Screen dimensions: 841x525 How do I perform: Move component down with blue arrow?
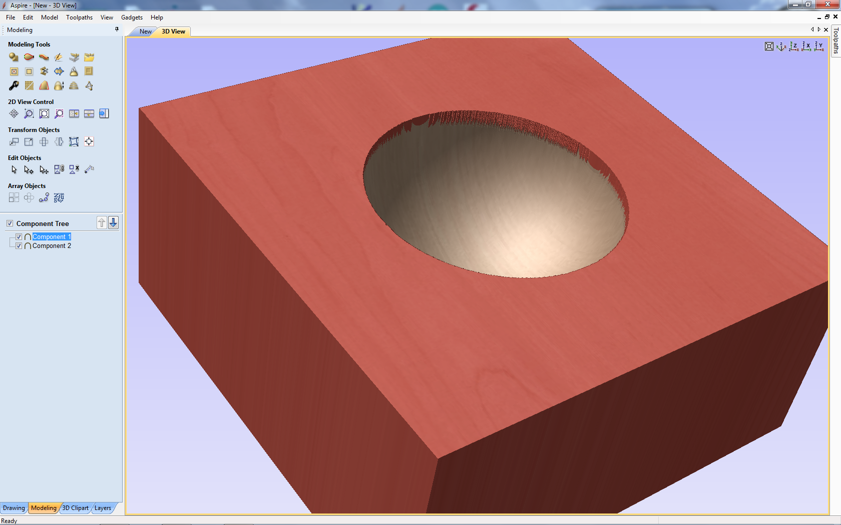(x=114, y=223)
